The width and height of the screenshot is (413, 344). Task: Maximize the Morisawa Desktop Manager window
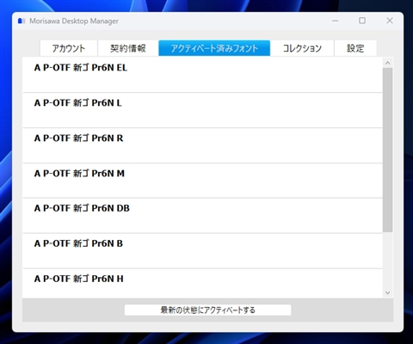pyautogui.click(x=362, y=21)
